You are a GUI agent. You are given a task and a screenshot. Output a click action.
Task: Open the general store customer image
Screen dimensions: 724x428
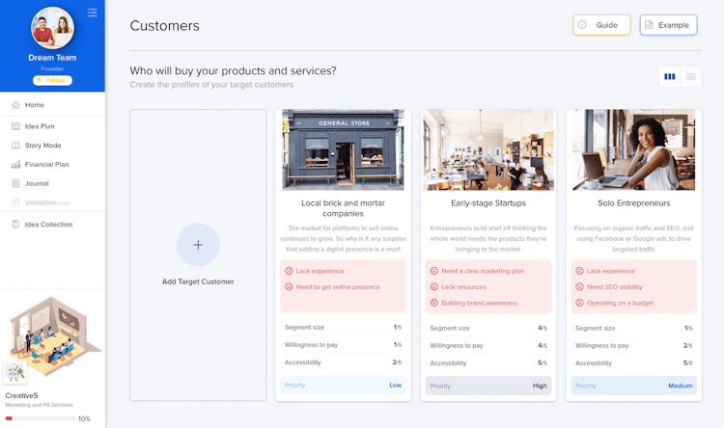tap(343, 149)
